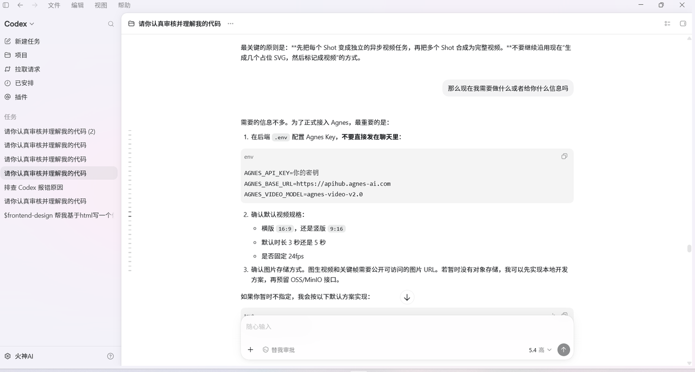
Task: Click the user message 那么现在我需要做什么
Action: [x=508, y=88]
